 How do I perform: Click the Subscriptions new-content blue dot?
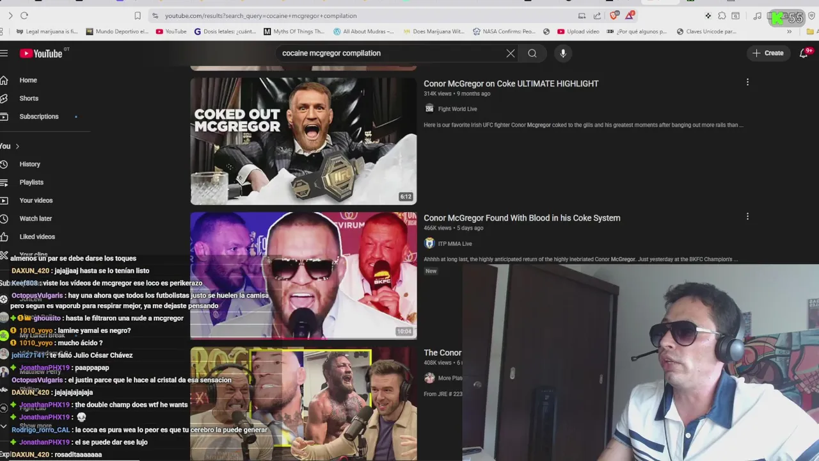point(76,117)
